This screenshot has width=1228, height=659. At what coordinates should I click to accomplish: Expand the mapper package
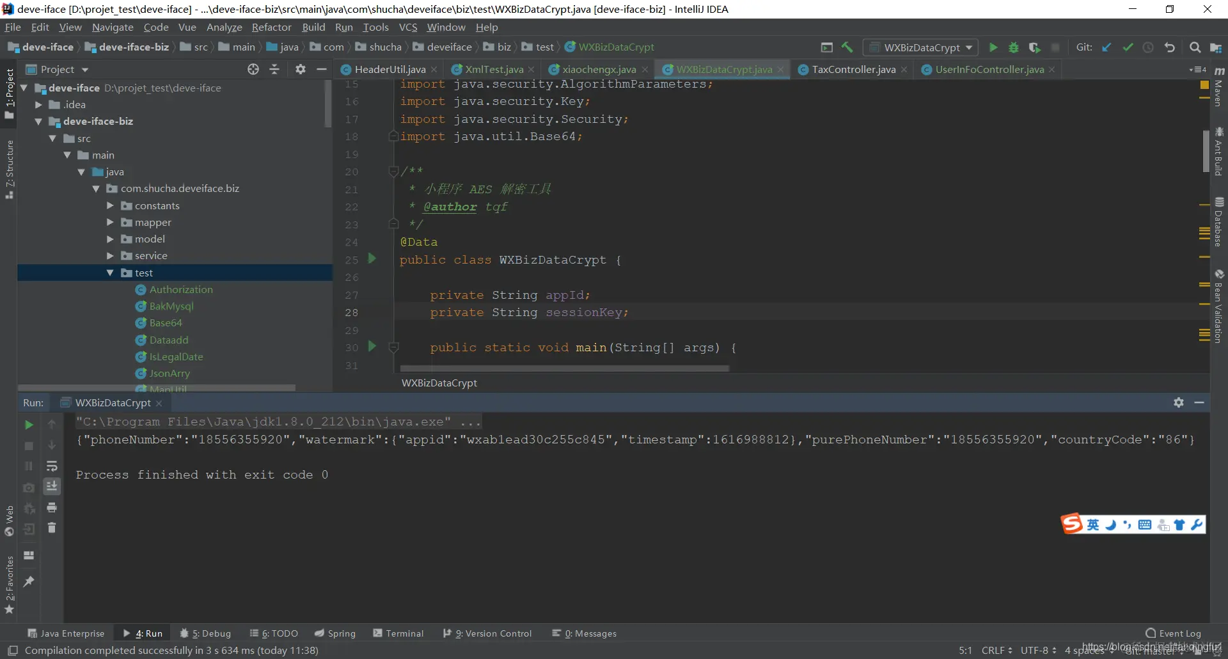pos(110,222)
